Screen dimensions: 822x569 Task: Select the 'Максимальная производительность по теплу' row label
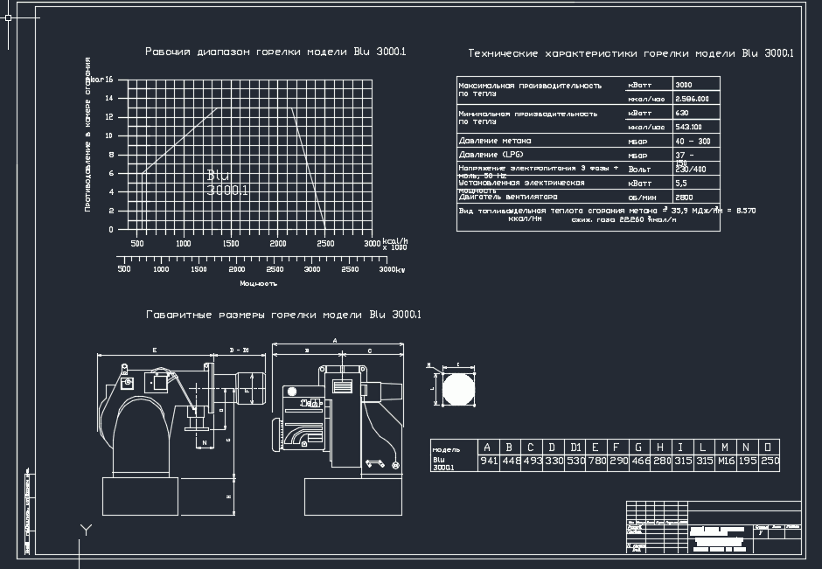click(530, 90)
